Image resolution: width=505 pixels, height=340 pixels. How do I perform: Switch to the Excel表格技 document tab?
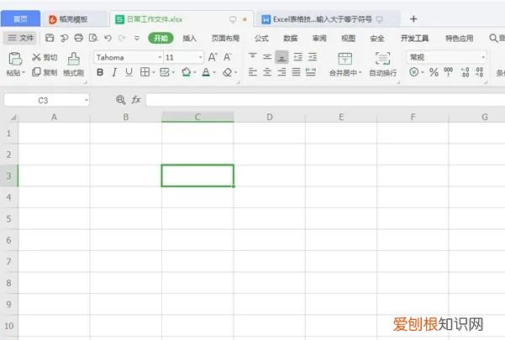pos(327,19)
